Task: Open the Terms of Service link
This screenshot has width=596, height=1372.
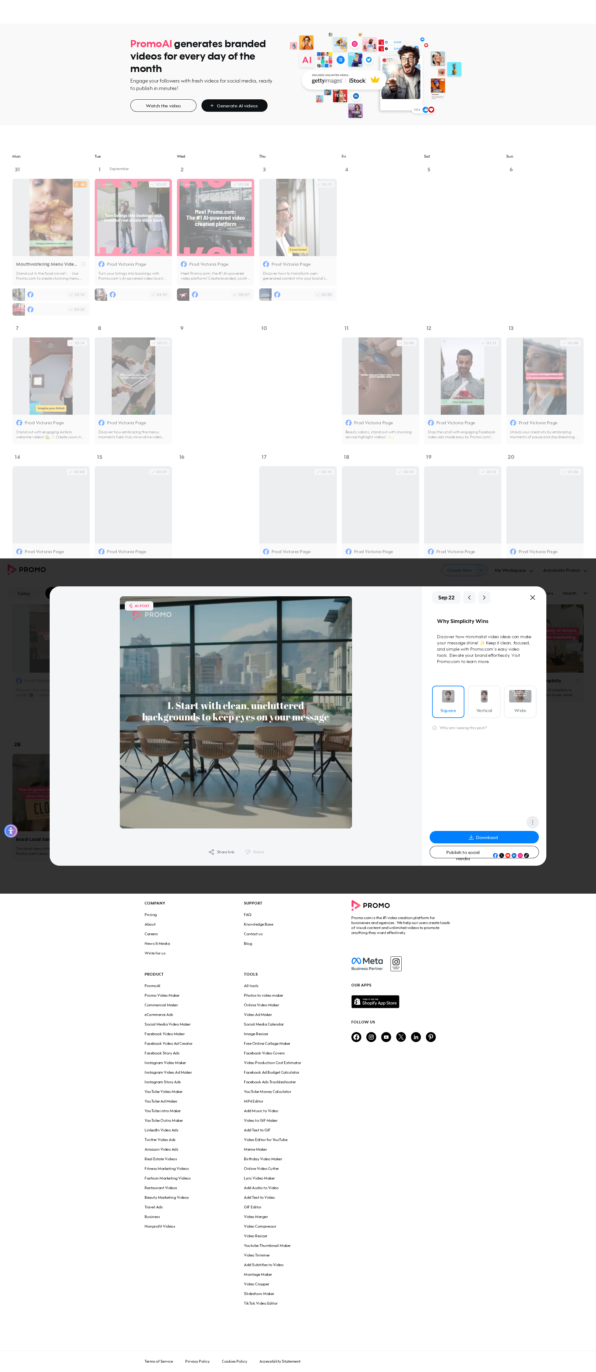Action: tap(159, 1361)
